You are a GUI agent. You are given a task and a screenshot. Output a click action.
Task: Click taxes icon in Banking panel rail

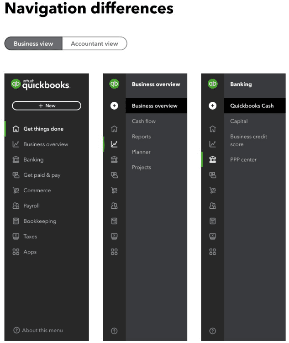[212, 237]
